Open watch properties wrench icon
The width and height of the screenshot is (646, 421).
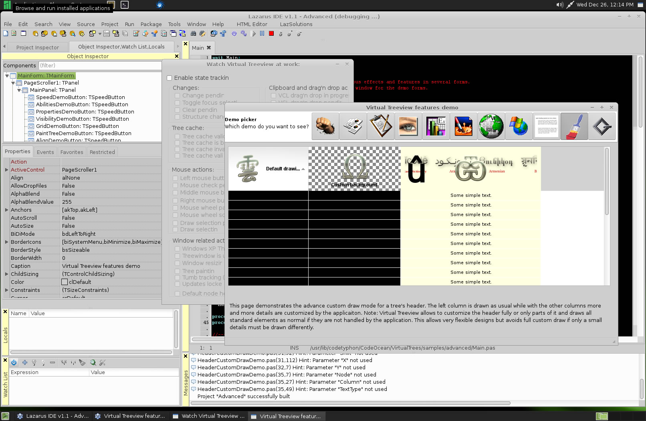tap(102, 362)
